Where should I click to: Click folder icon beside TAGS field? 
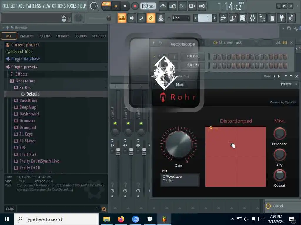(x=97, y=209)
